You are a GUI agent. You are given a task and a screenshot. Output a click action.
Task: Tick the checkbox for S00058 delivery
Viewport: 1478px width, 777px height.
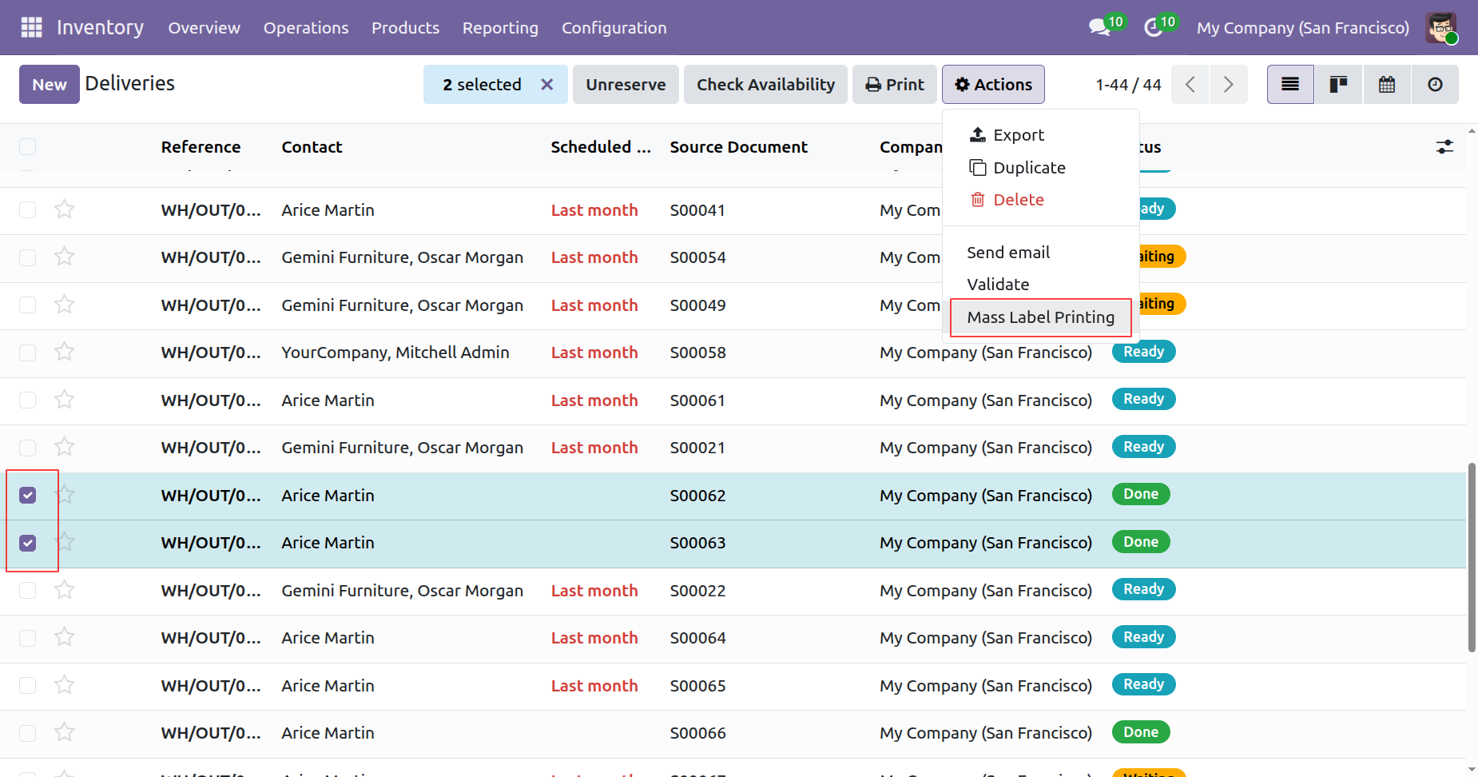[x=28, y=353]
